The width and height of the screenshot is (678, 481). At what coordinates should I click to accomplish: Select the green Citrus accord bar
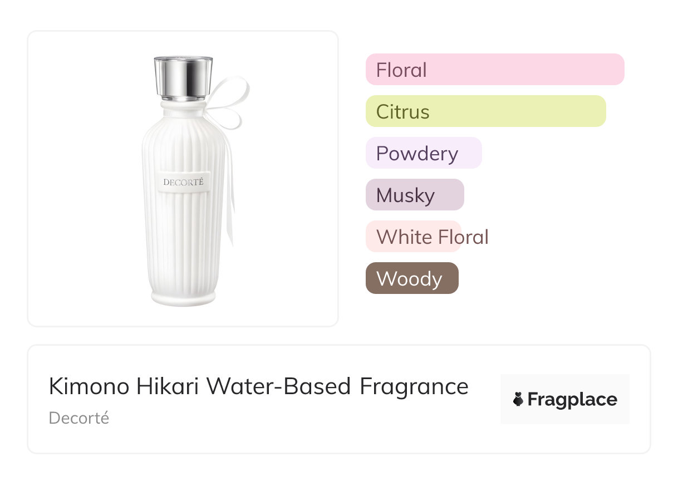(x=485, y=111)
